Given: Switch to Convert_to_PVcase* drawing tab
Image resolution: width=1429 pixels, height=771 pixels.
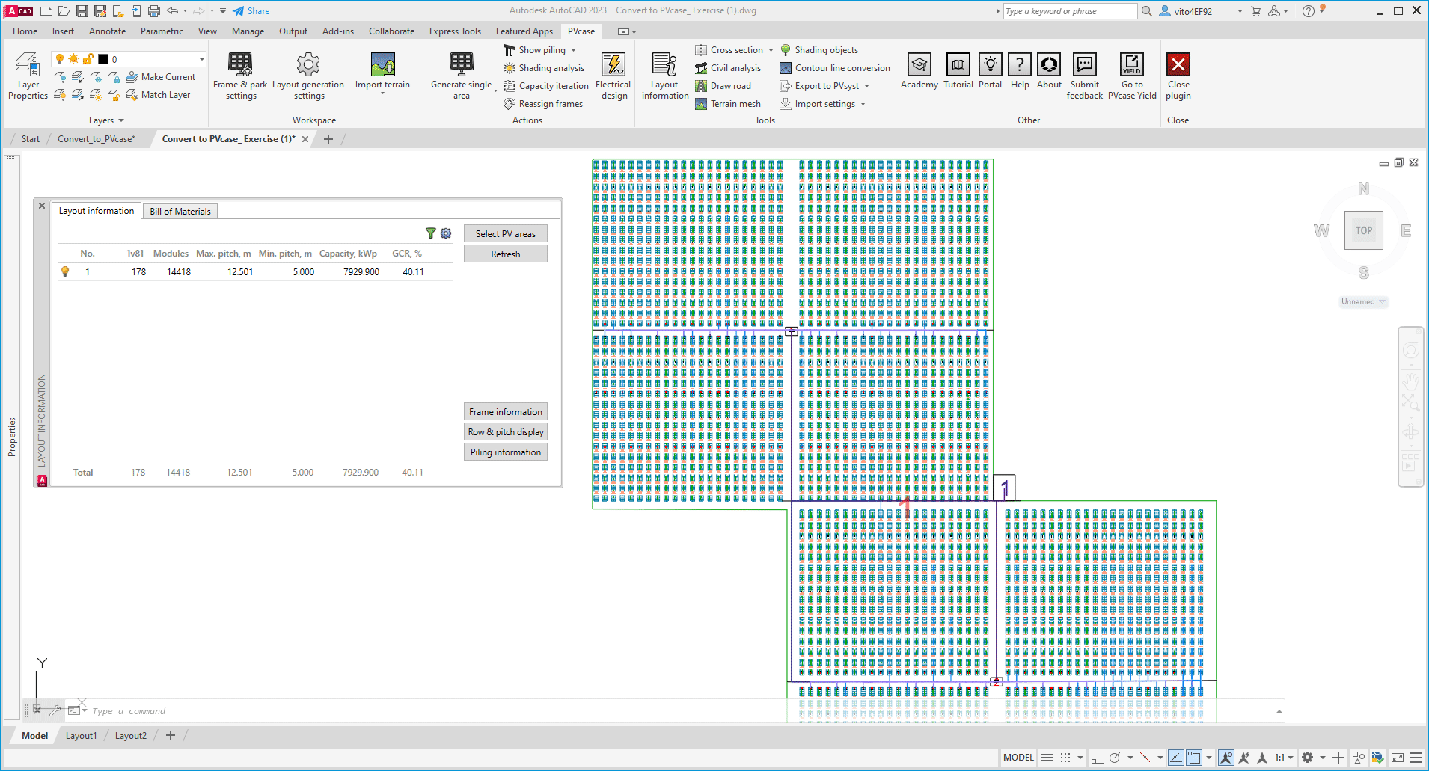Looking at the screenshot, I should [97, 139].
